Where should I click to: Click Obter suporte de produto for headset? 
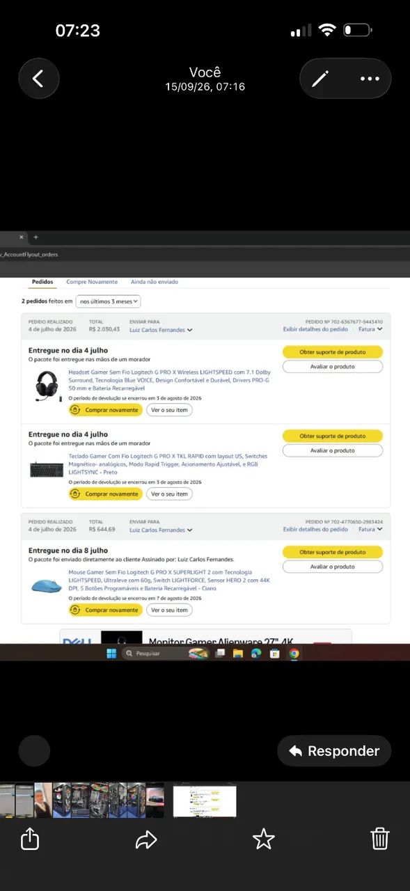pyautogui.click(x=333, y=352)
